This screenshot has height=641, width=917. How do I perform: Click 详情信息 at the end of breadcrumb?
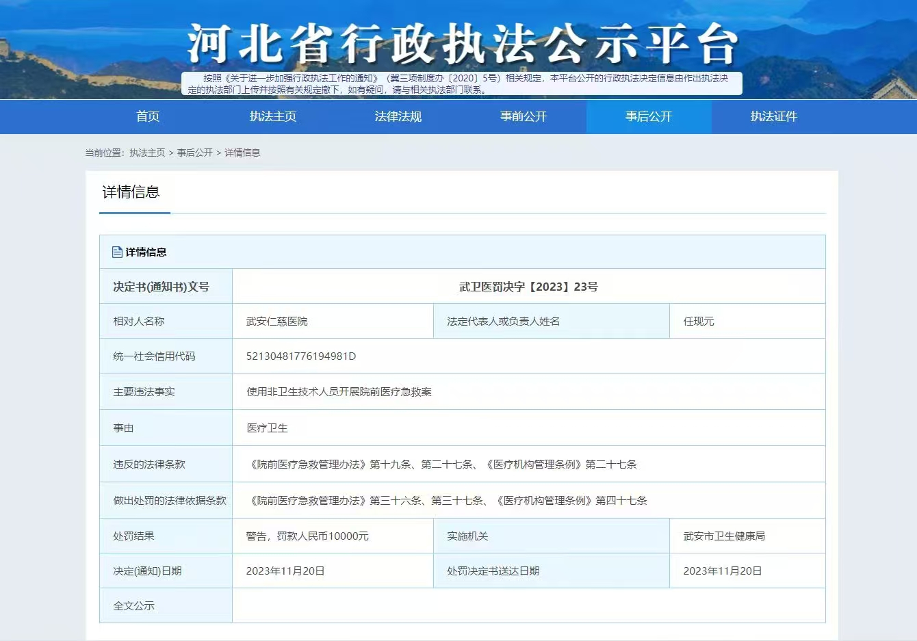coord(242,153)
